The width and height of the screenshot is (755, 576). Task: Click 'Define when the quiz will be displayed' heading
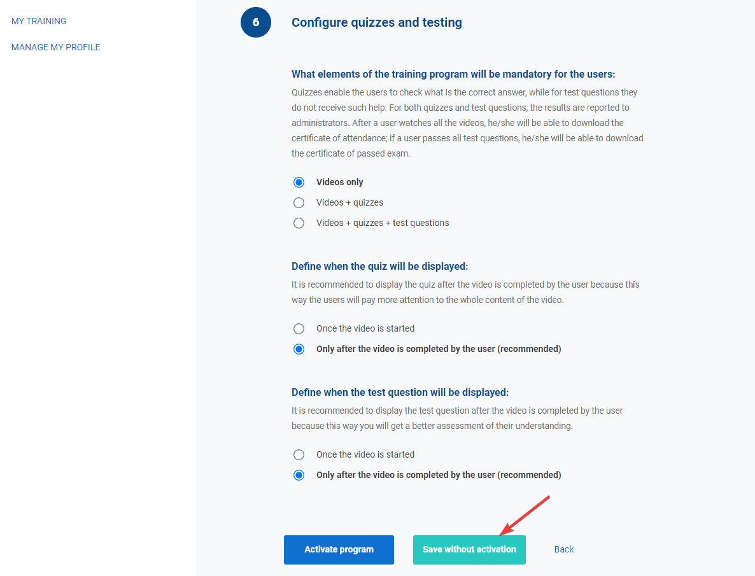[x=379, y=266]
